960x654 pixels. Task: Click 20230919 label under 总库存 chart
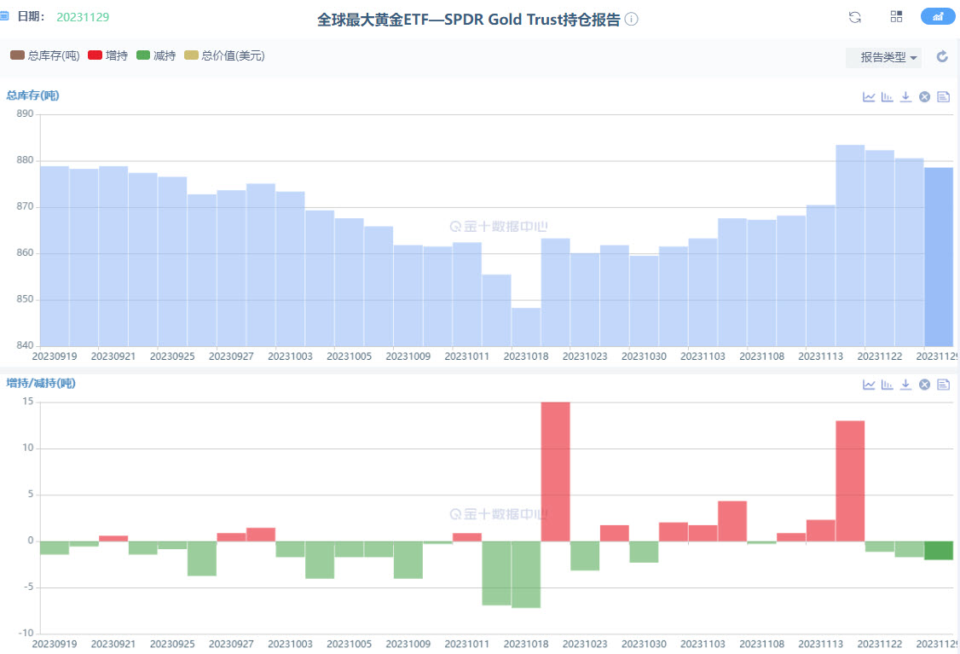coord(55,356)
